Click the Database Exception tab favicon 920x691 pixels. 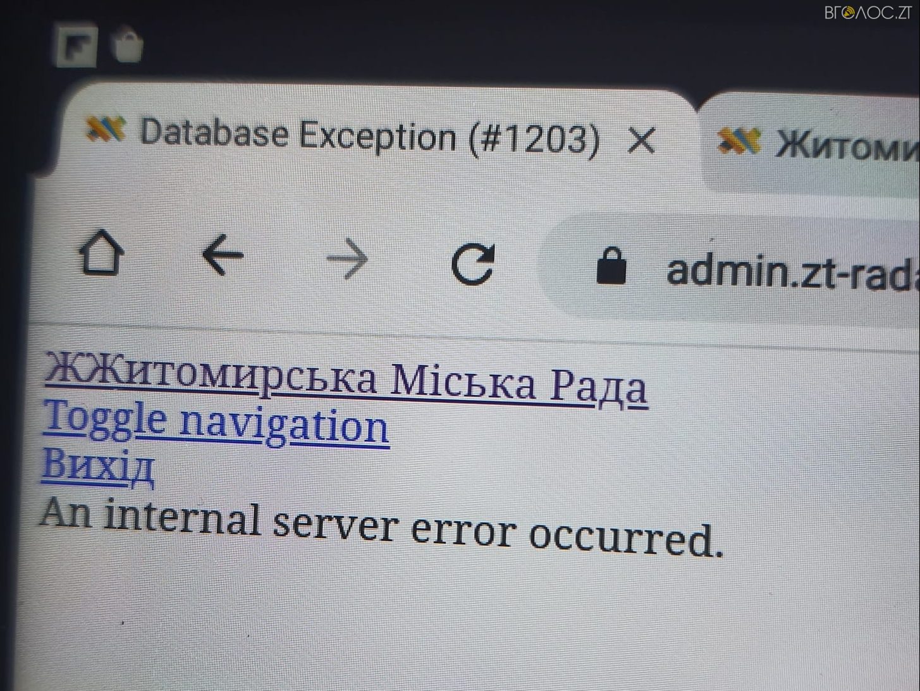click(x=106, y=129)
